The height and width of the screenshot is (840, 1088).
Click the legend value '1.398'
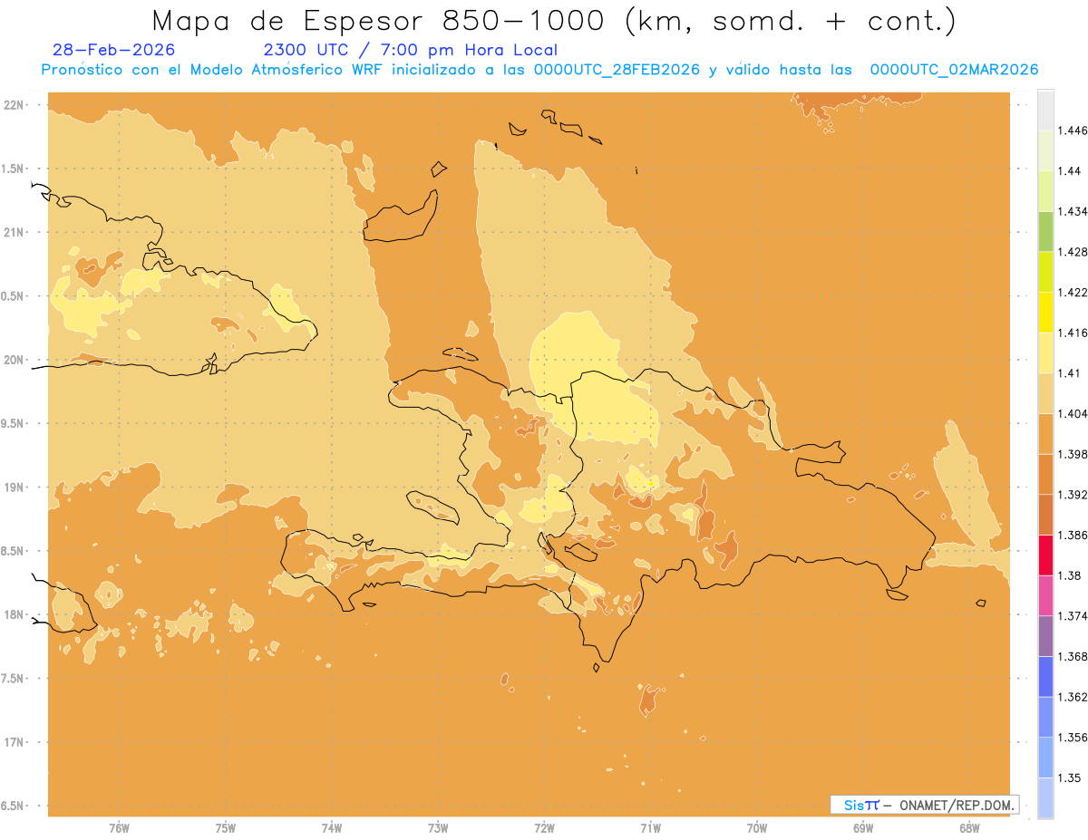click(x=1072, y=454)
